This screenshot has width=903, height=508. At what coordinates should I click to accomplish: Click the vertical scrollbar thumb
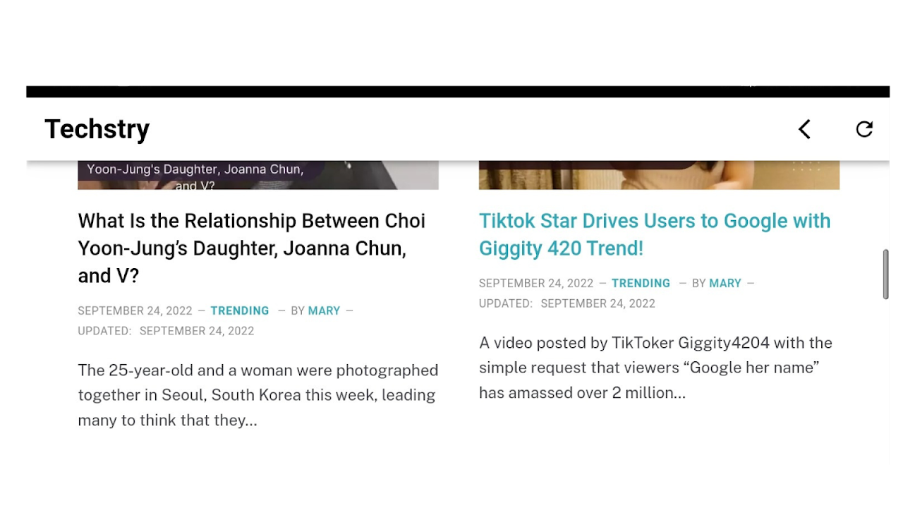pos(885,274)
